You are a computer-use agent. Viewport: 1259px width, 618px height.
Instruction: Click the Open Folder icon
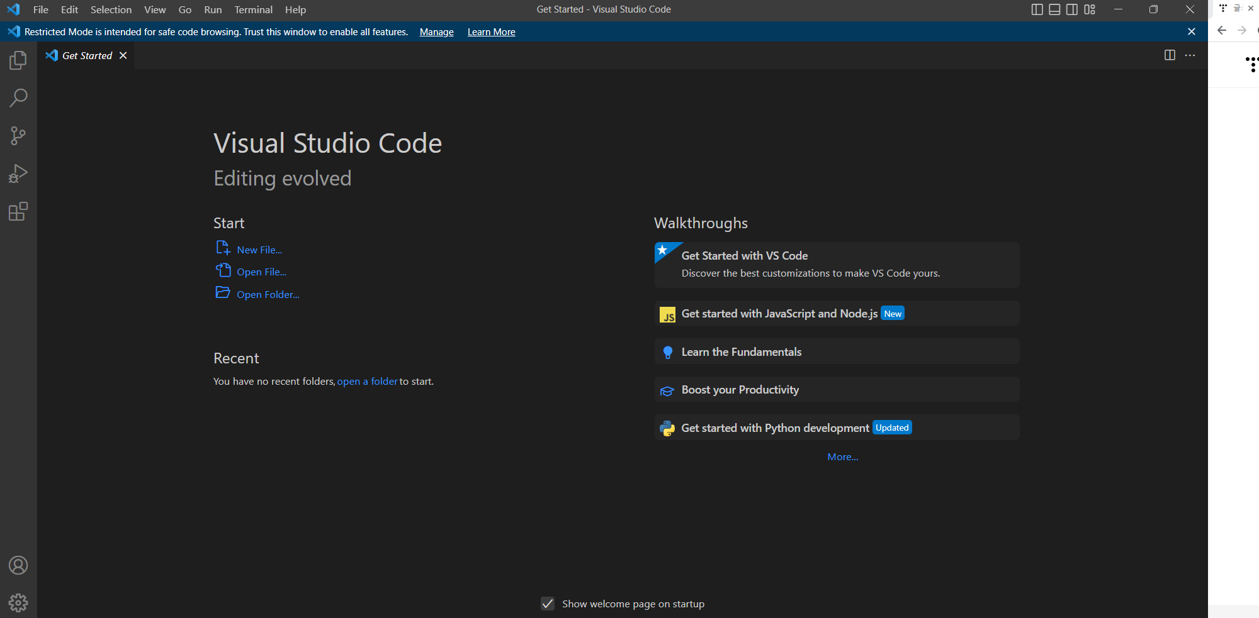tap(223, 292)
